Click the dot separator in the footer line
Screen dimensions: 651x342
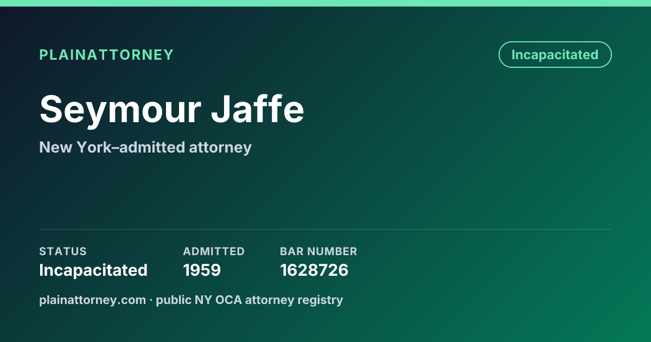(x=151, y=300)
